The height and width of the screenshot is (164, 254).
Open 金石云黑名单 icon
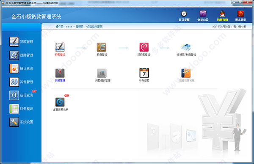60,102
